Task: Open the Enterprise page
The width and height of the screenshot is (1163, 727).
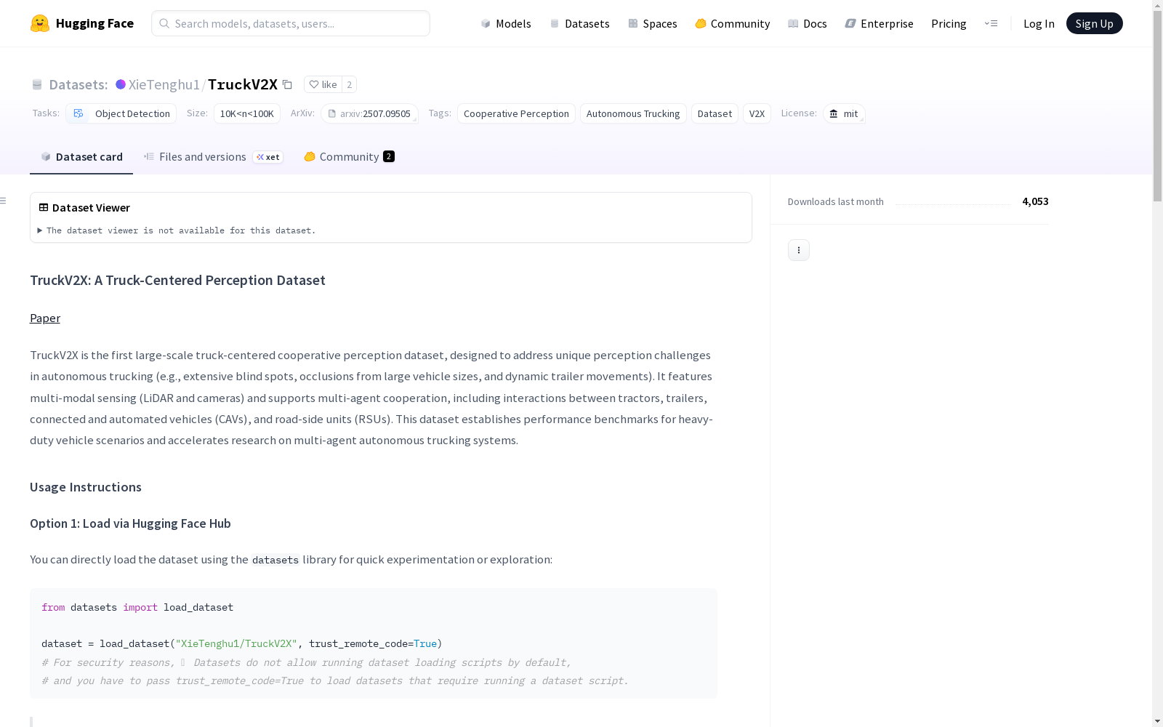Action: tap(879, 23)
